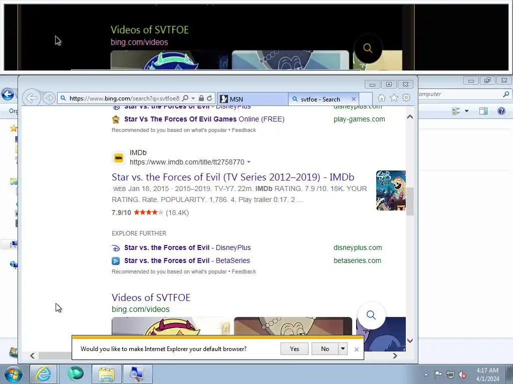This screenshot has width=513, height=384.
Task: Click the Explorer window help question icon
Action: (x=501, y=111)
